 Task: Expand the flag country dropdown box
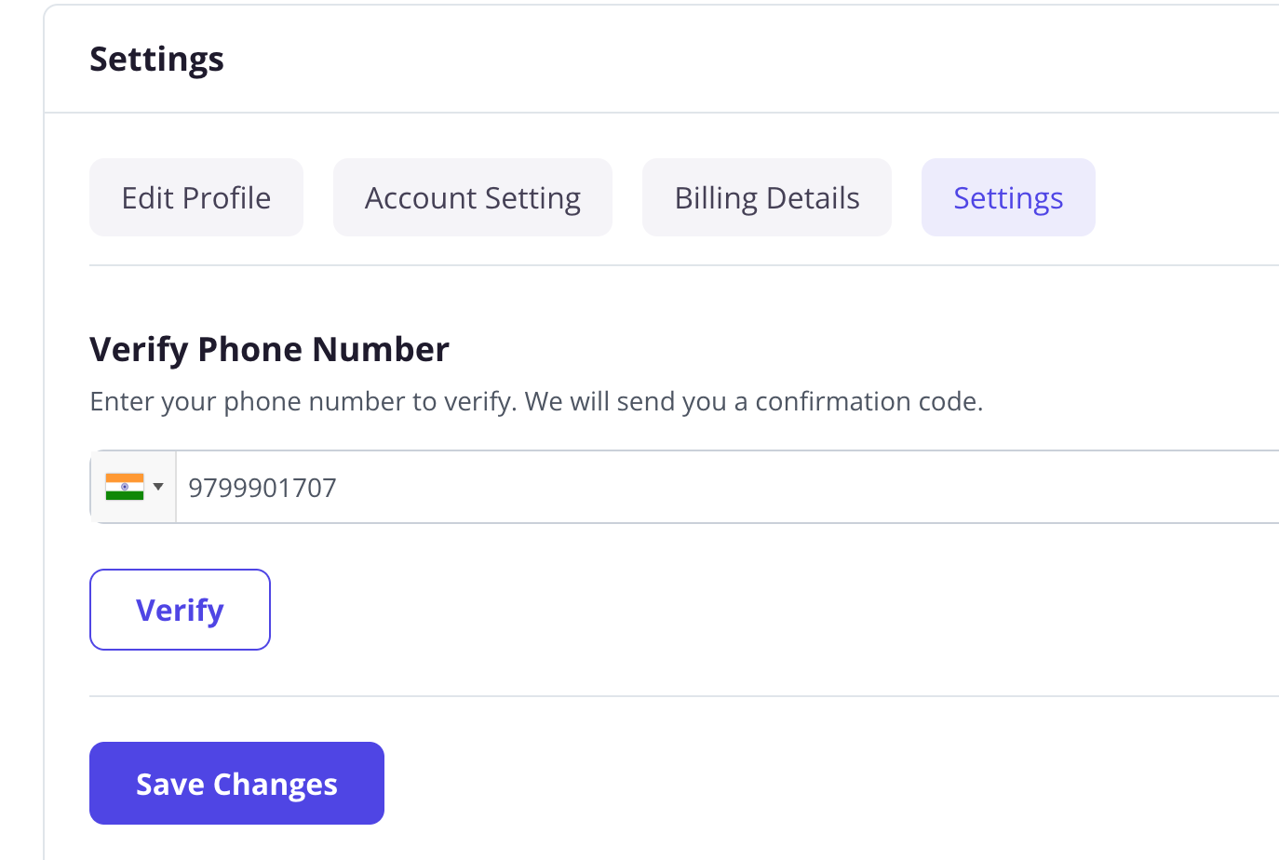(x=134, y=487)
